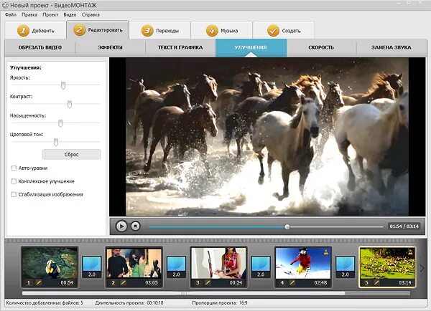Screen dimensions: 431x311
Task: Click the warning icon on clip 4 thumbnail
Action: [326, 252]
